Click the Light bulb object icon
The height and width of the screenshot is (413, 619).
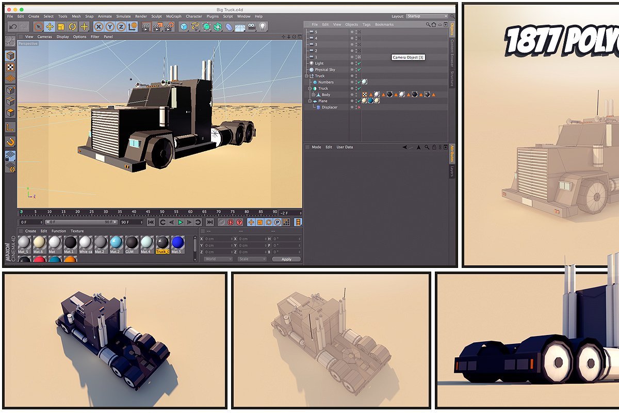pyautogui.click(x=263, y=27)
